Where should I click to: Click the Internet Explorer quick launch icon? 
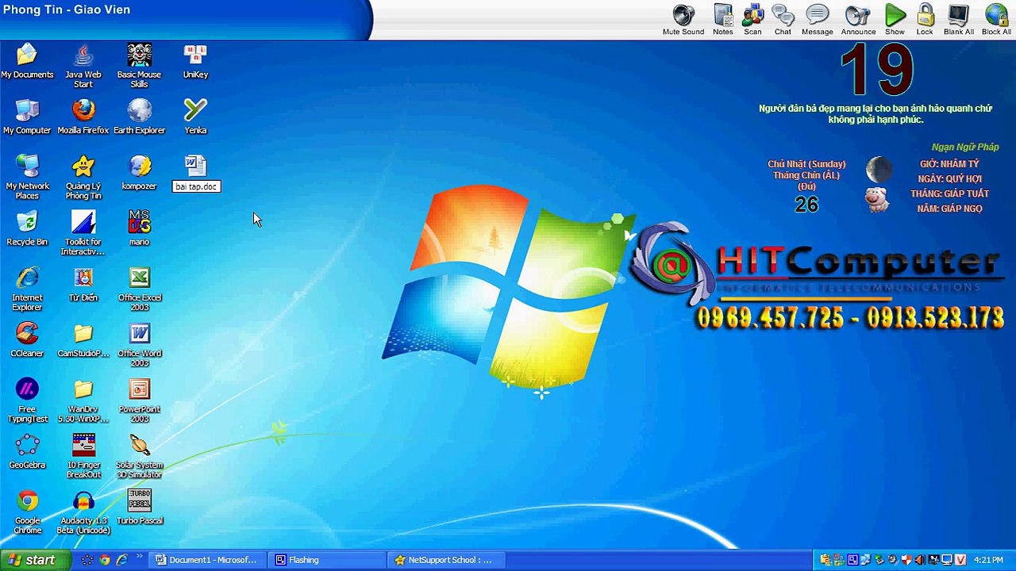pyautogui.click(x=122, y=560)
